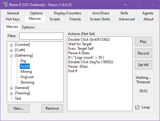Open the Scripts tab
This screenshot has width=160, height=121.
point(55,19)
